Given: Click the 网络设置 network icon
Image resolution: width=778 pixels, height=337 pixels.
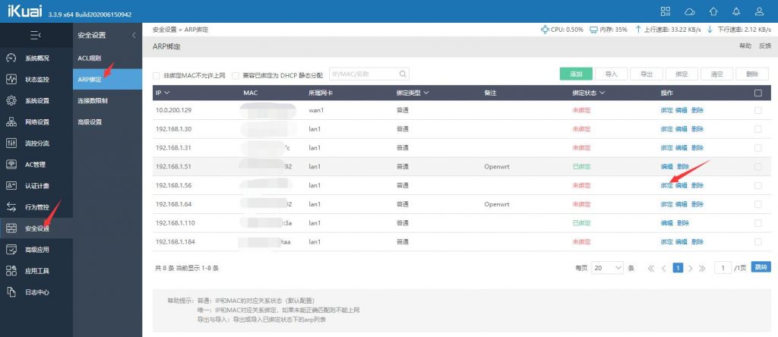Looking at the screenshot, I should click(x=11, y=122).
